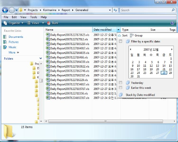The width and height of the screenshot is (178, 142).
Task: Click the blue Help question mark icon
Action: (172, 23)
